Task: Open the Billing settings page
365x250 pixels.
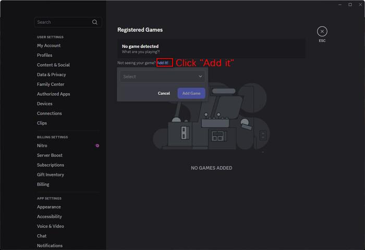Action: coord(43,184)
